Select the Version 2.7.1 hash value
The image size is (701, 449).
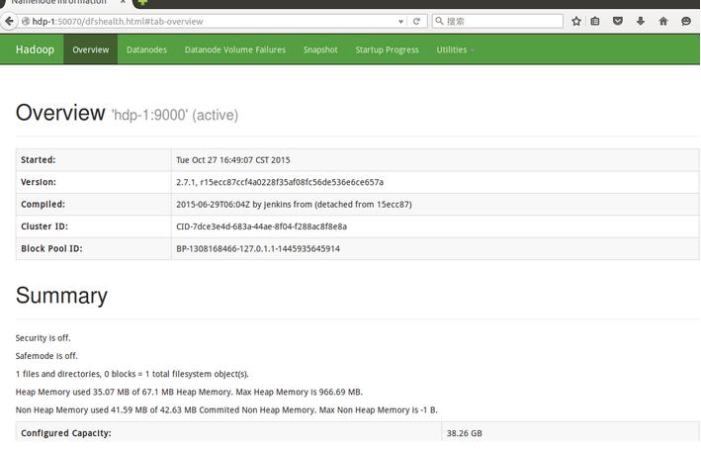280,182
